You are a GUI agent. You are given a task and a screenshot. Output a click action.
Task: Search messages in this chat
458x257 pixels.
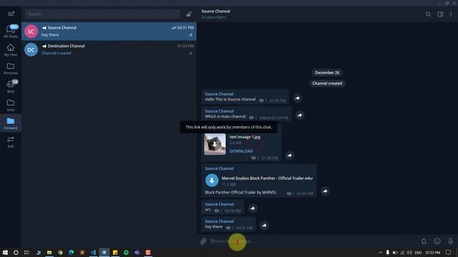428,14
